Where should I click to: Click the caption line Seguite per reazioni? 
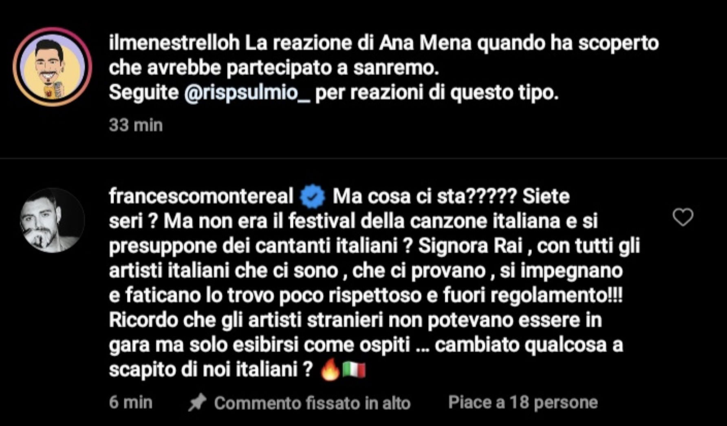click(x=333, y=93)
